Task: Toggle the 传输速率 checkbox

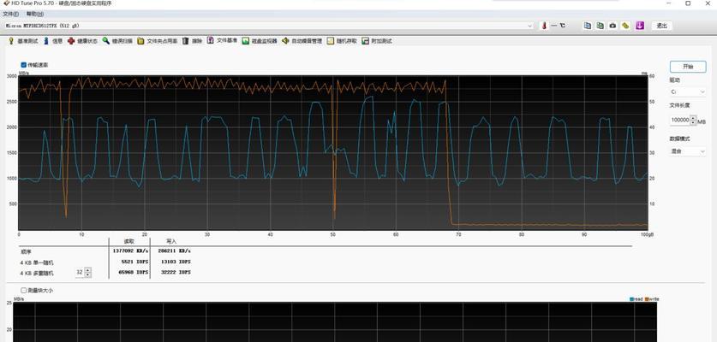Action: [24, 65]
